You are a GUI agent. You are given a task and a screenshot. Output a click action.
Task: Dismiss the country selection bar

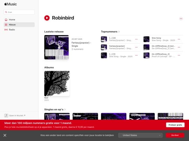coord(5,135)
